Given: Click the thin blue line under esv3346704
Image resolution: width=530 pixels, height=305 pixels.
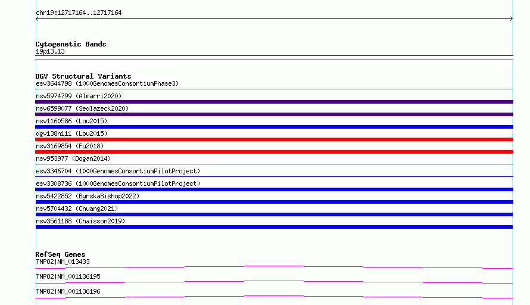Looking at the screenshot, I should pos(274,177).
